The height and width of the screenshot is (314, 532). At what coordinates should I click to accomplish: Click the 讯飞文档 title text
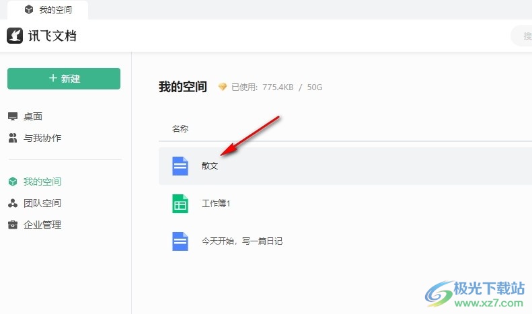pyautogui.click(x=52, y=36)
